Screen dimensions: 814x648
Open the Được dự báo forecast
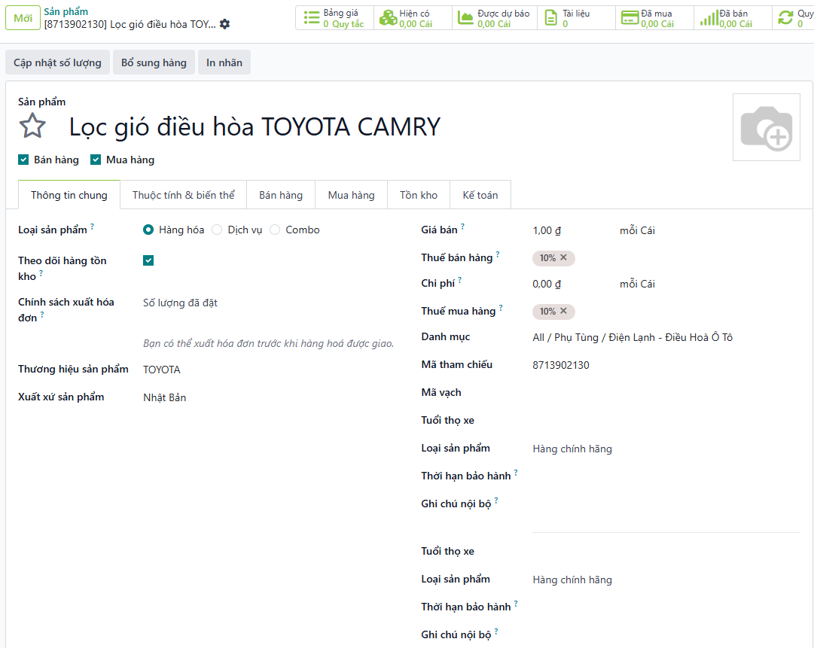click(495, 18)
